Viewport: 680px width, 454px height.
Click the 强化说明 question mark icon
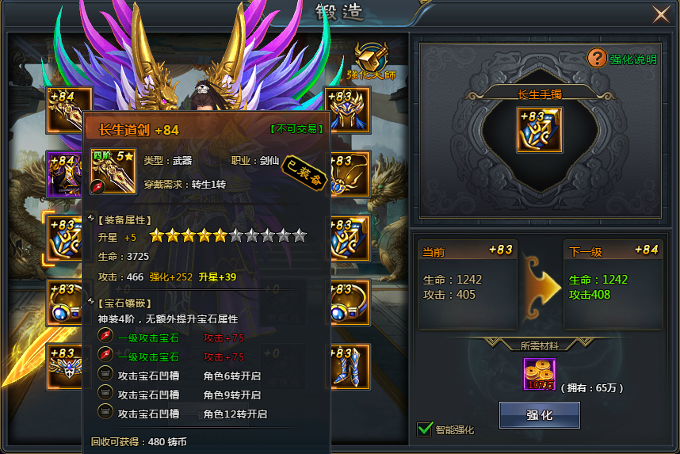(x=597, y=58)
